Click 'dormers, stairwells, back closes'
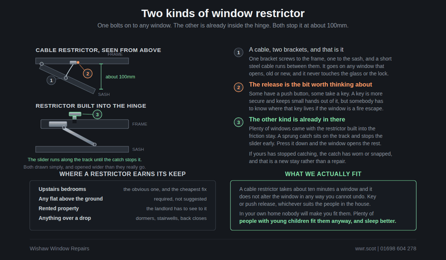This screenshot has height=260, width=446. tap(171, 218)
